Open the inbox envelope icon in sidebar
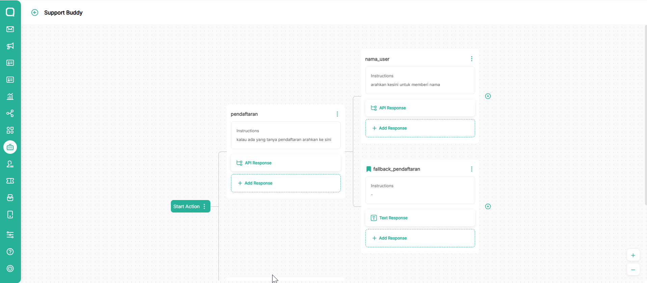647x283 pixels. 10,29
